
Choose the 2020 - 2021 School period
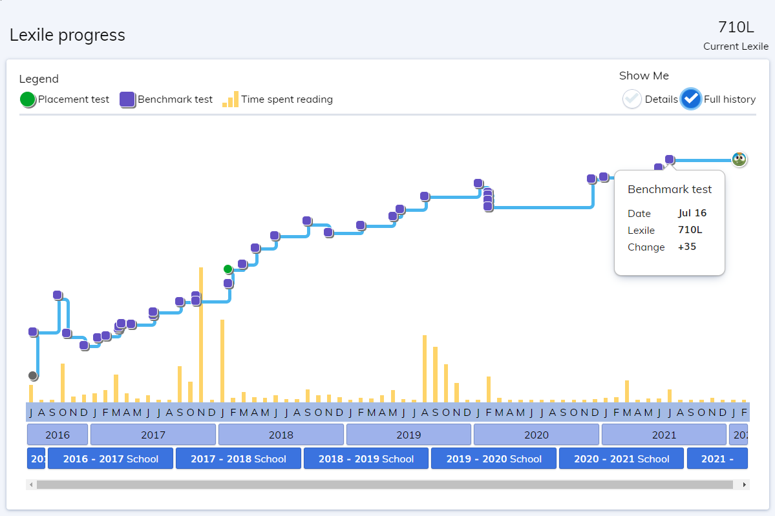coord(622,459)
